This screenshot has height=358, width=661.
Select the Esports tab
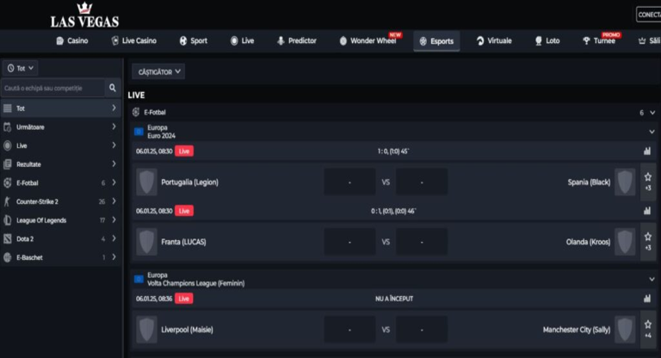[x=436, y=41]
